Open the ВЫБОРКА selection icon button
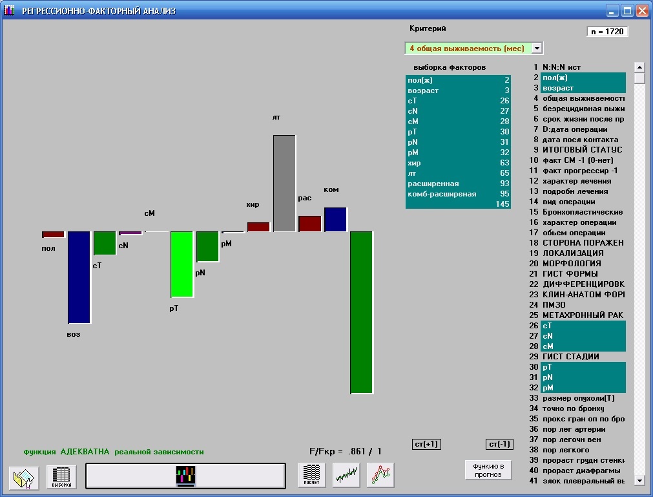The image size is (653, 497). coord(61,476)
